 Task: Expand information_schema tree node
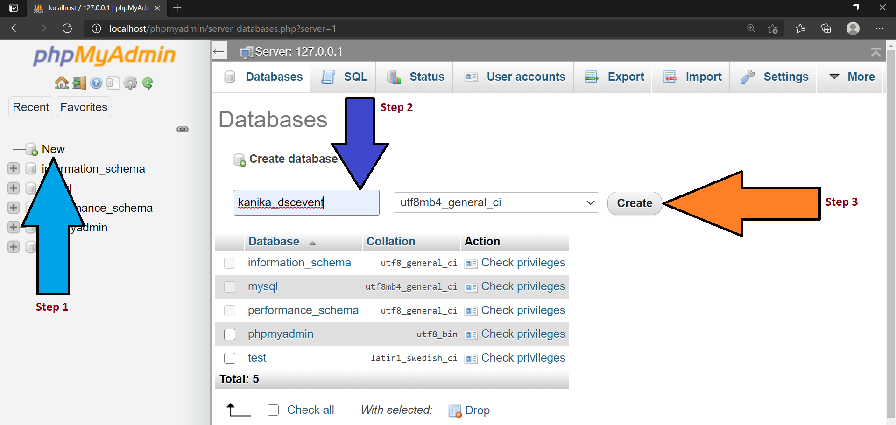(14, 168)
